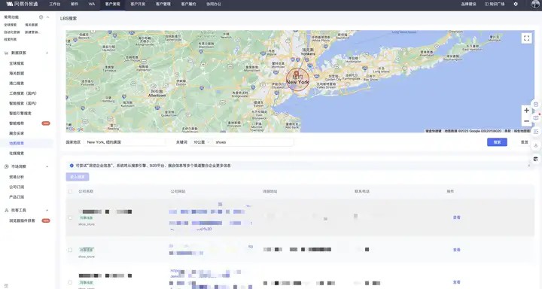The height and width of the screenshot is (289, 542).
Task: Collapse the 市场洞察 section
Action: [47, 166]
